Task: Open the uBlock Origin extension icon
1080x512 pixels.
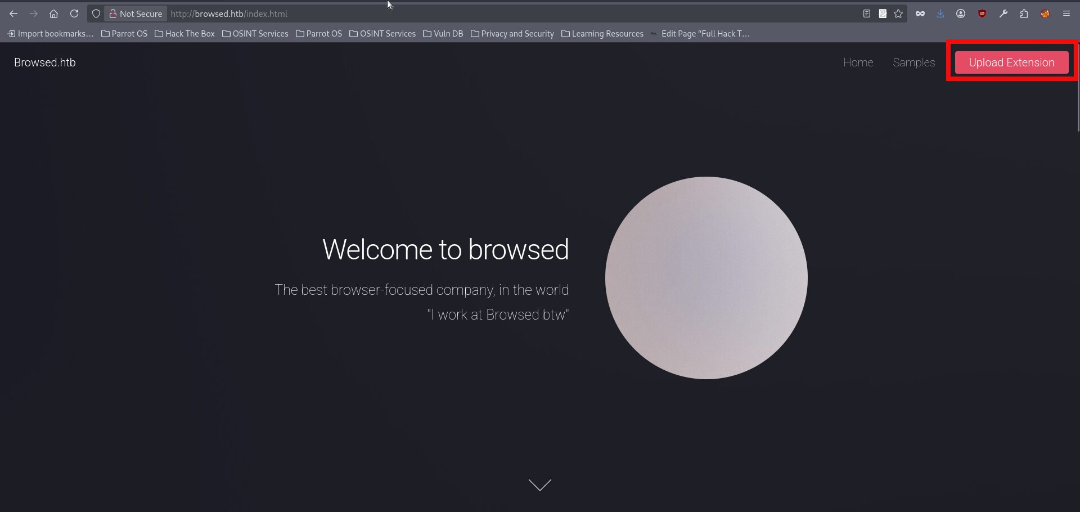Action: pyautogui.click(x=982, y=14)
